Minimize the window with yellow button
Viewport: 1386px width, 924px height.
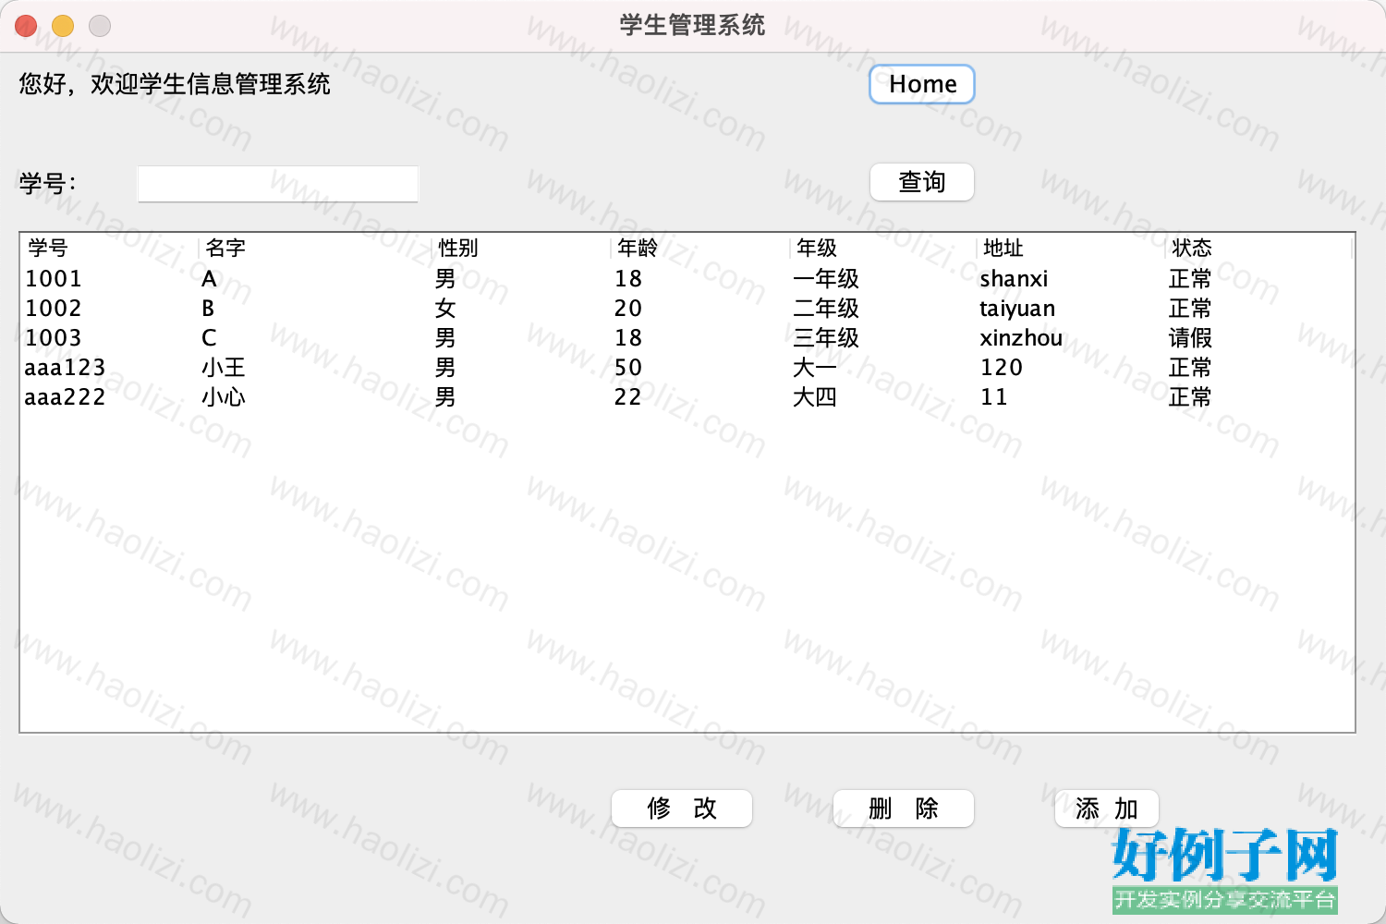coord(63,26)
